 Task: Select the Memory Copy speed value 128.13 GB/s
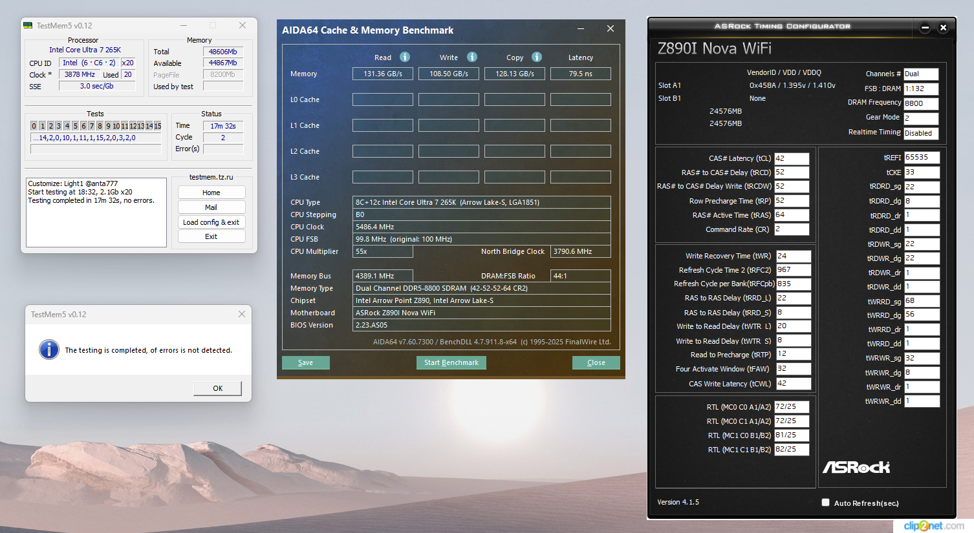(515, 74)
